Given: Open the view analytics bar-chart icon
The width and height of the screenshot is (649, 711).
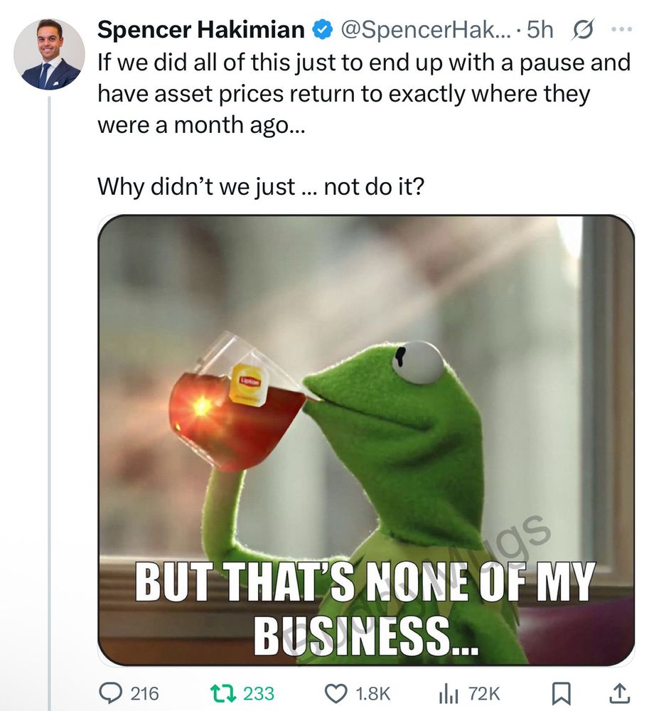Looking at the screenshot, I should (449, 694).
